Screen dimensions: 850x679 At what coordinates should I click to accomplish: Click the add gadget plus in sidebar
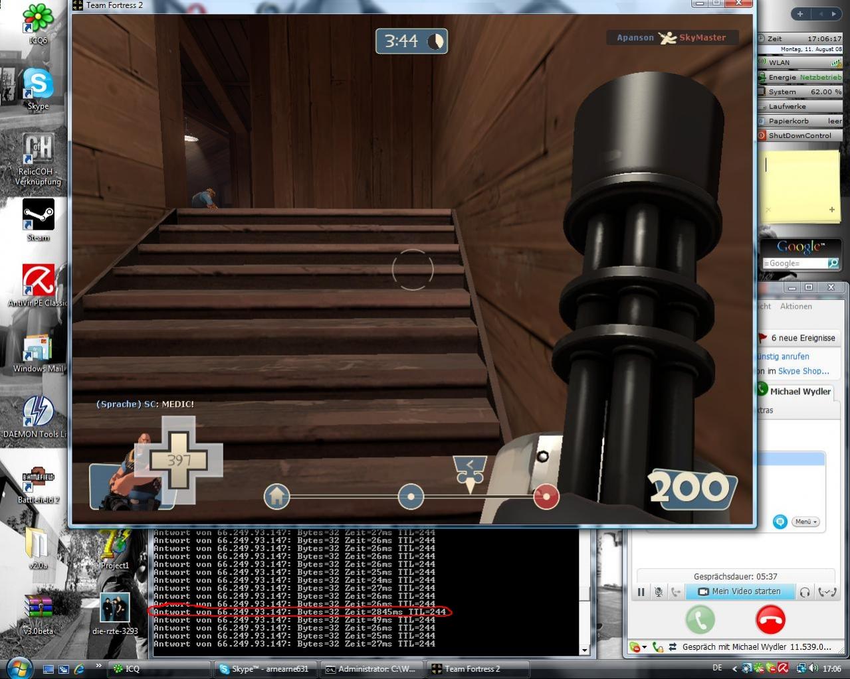(800, 13)
